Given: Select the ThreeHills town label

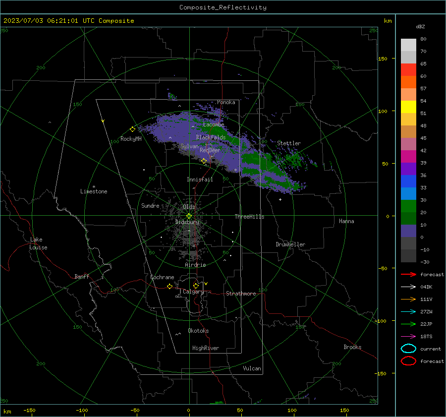Looking at the screenshot, I should tap(249, 217).
